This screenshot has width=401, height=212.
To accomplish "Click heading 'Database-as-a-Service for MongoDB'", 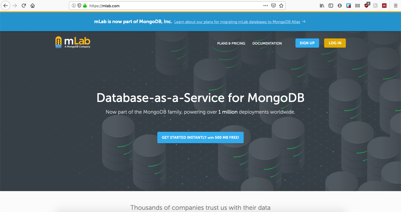I will (200, 98).
